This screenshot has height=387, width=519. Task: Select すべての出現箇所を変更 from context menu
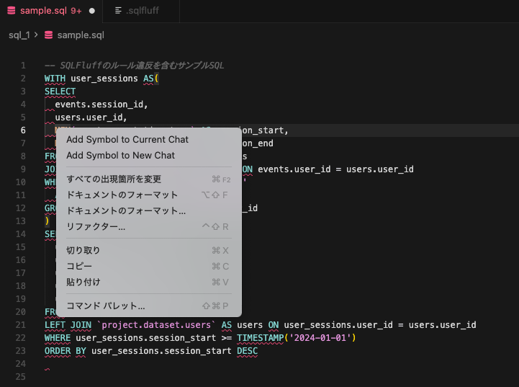114,179
